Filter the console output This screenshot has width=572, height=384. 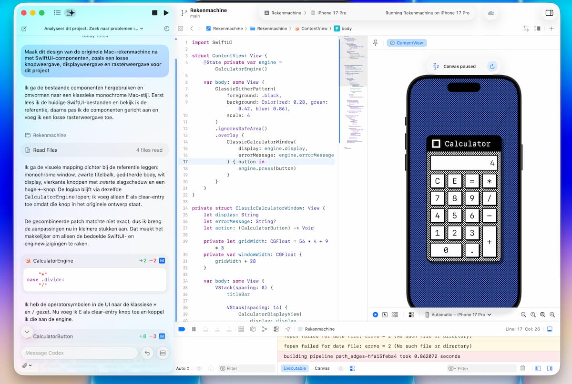[481, 368]
